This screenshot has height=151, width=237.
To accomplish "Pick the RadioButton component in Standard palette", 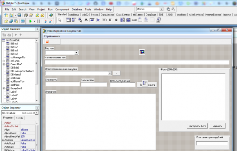I will pos(116,20).
